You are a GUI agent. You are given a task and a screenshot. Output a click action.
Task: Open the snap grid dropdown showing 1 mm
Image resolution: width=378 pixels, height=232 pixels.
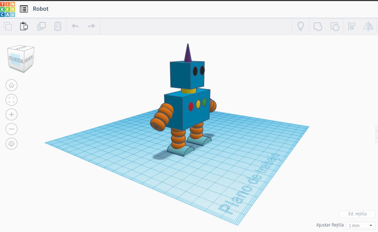pyautogui.click(x=360, y=225)
